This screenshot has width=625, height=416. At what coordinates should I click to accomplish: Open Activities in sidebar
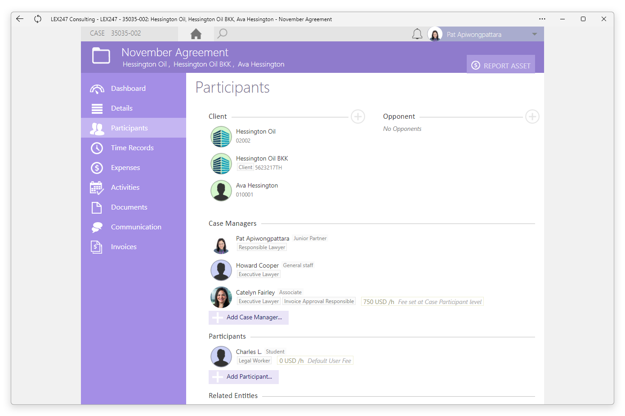(134, 188)
